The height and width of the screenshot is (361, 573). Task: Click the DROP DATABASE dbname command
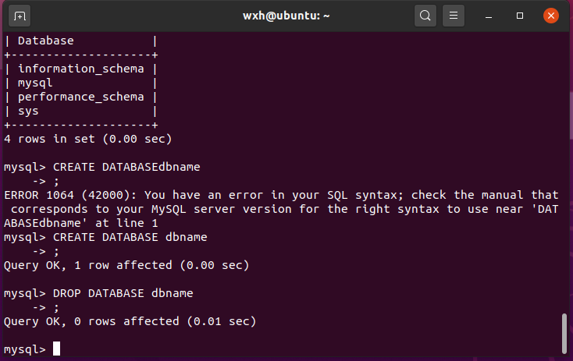coord(123,293)
